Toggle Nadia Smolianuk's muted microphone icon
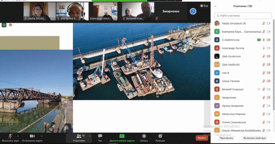 coord(264,23)
